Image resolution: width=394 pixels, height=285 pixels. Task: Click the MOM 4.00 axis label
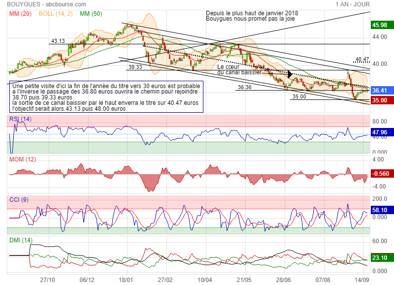point(378,159)
